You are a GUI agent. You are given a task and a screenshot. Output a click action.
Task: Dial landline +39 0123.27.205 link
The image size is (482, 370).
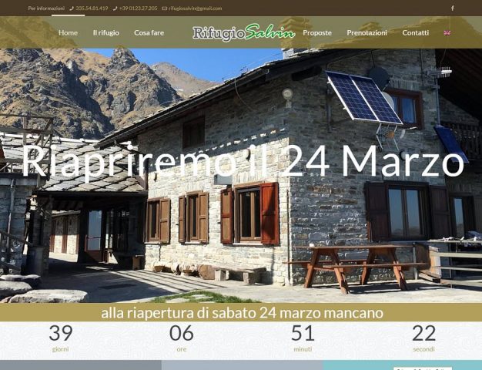pos(138,8)
